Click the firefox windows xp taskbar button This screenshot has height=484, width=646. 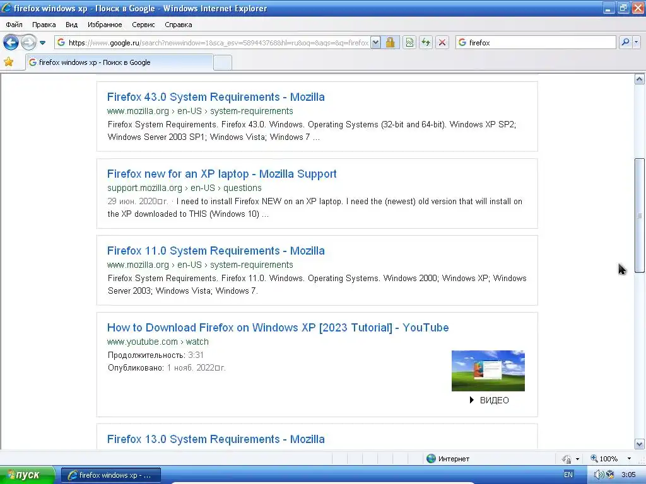coord(111,475)
